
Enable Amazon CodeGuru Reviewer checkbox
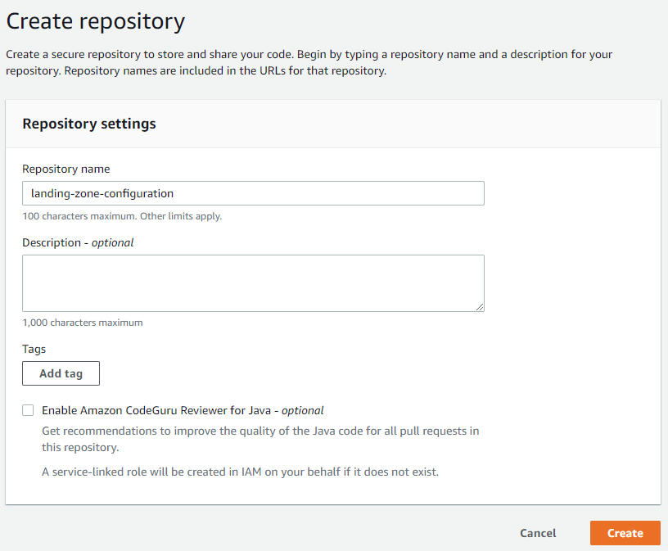29,410
